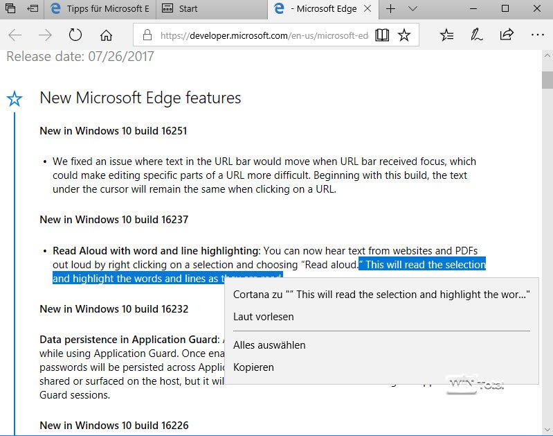The image size is (553, 436).
Task: Click the Refresh page icon
Action: [x=75, y=35]
